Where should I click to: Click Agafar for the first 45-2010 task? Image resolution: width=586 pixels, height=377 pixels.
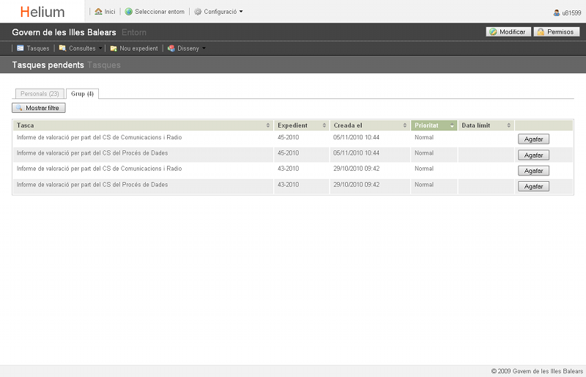click(533, 139)
